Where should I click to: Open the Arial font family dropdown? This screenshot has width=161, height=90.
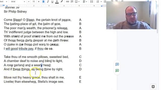click(x=18, y=2)
